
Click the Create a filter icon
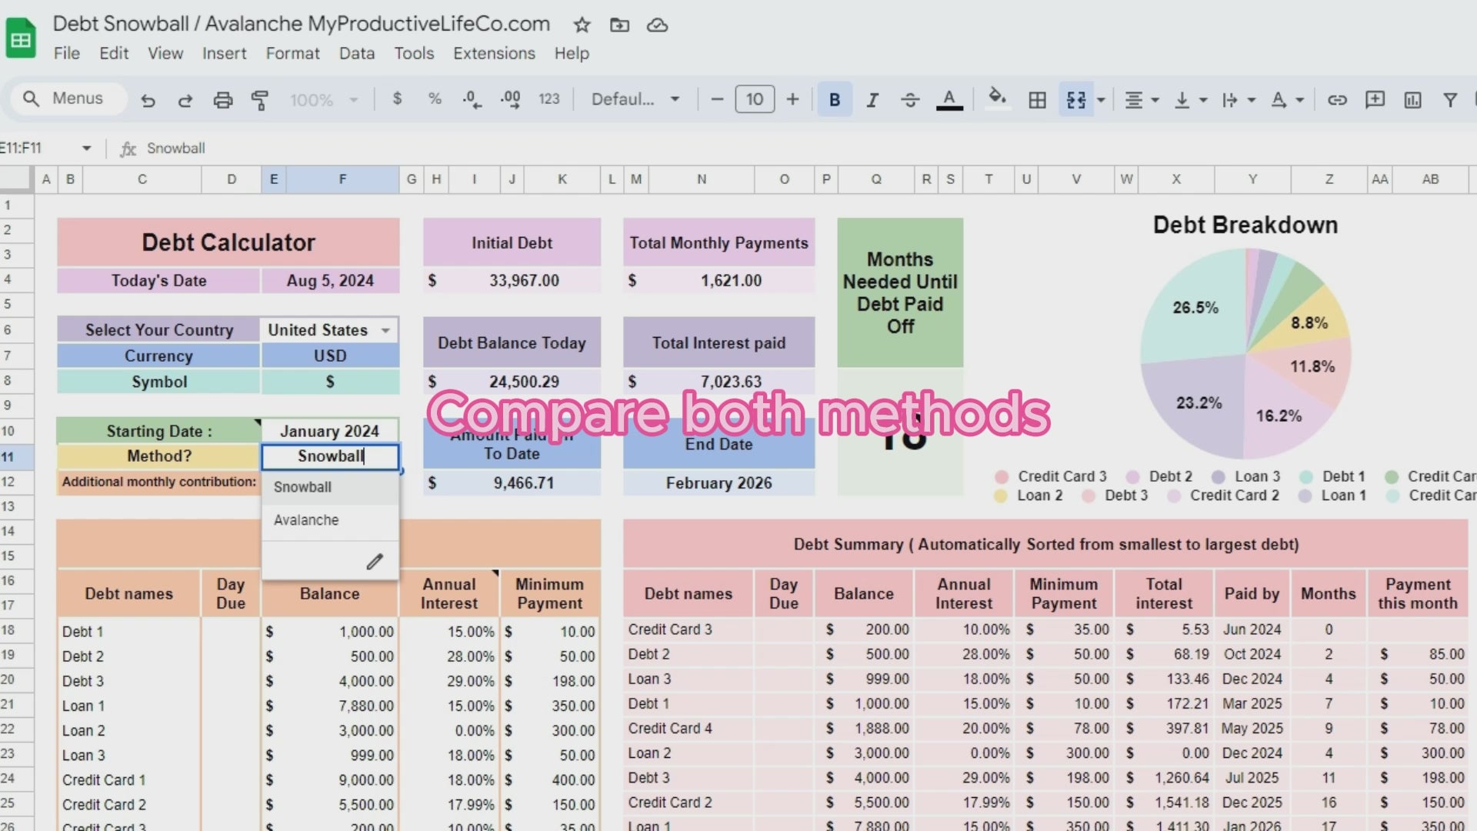[1450, 99]
